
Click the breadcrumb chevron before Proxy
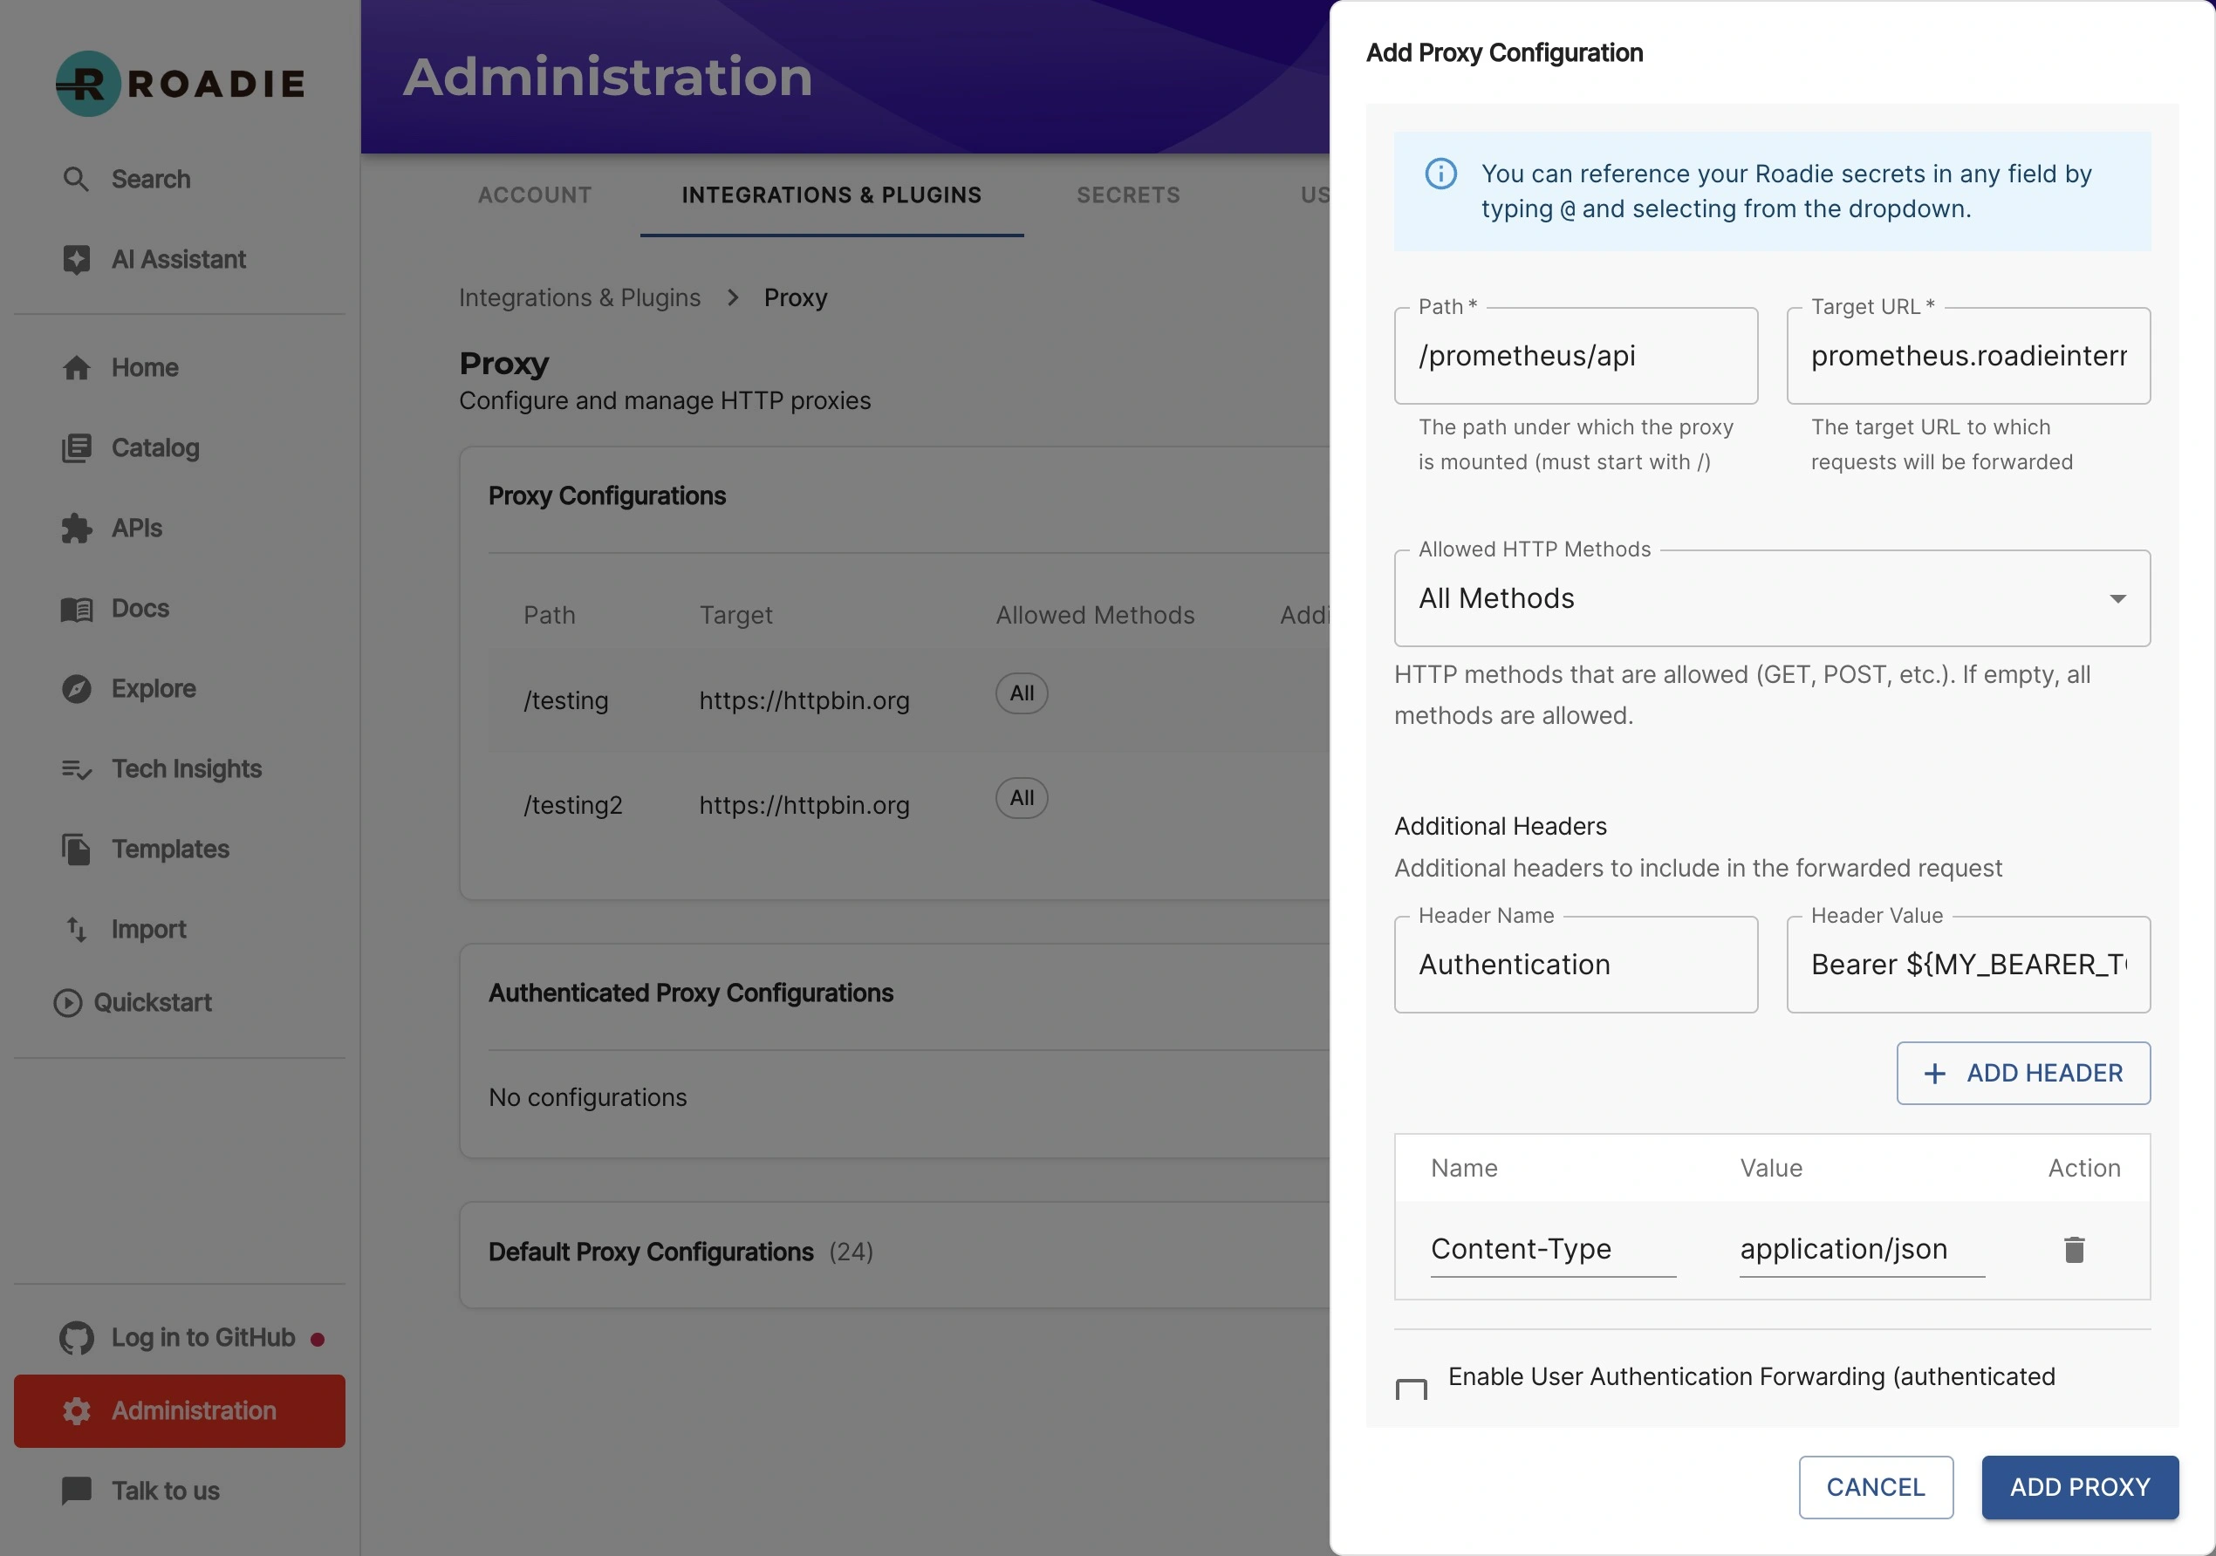(x=733, y=297)
